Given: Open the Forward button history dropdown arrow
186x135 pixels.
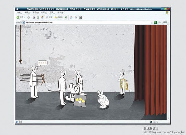Looking at the screenshot, I should pyautogui.click(x=31, y=17).
